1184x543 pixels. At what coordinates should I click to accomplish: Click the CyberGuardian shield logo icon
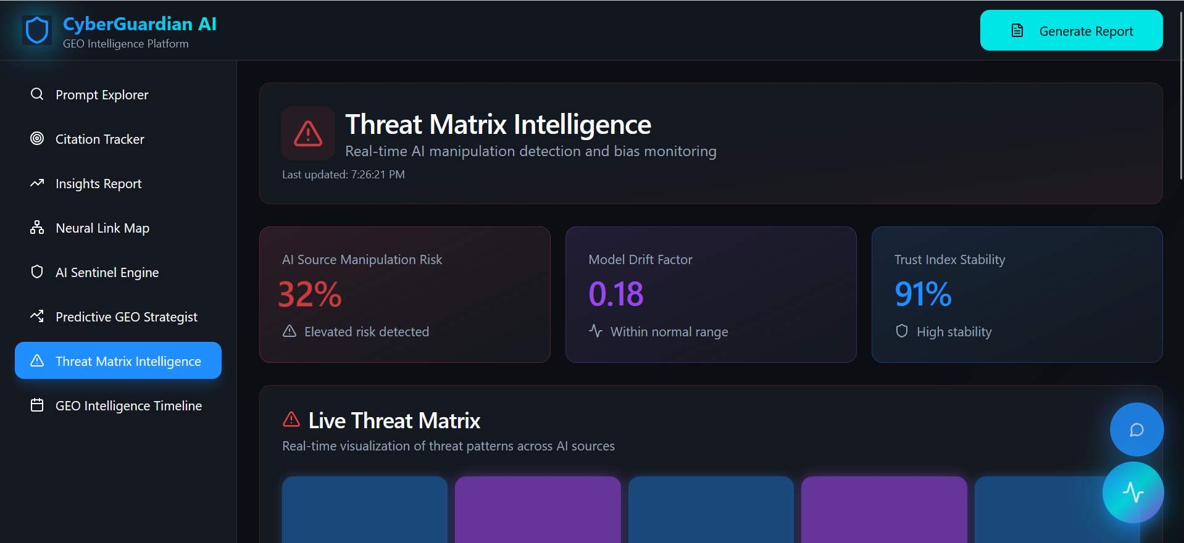[x=37, y=30]
